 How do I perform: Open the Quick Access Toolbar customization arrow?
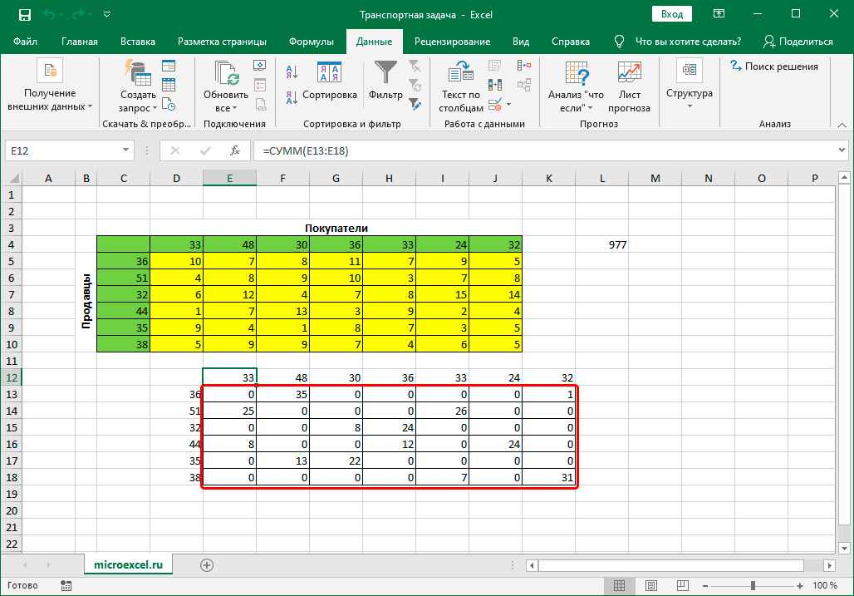click(106, 15)
